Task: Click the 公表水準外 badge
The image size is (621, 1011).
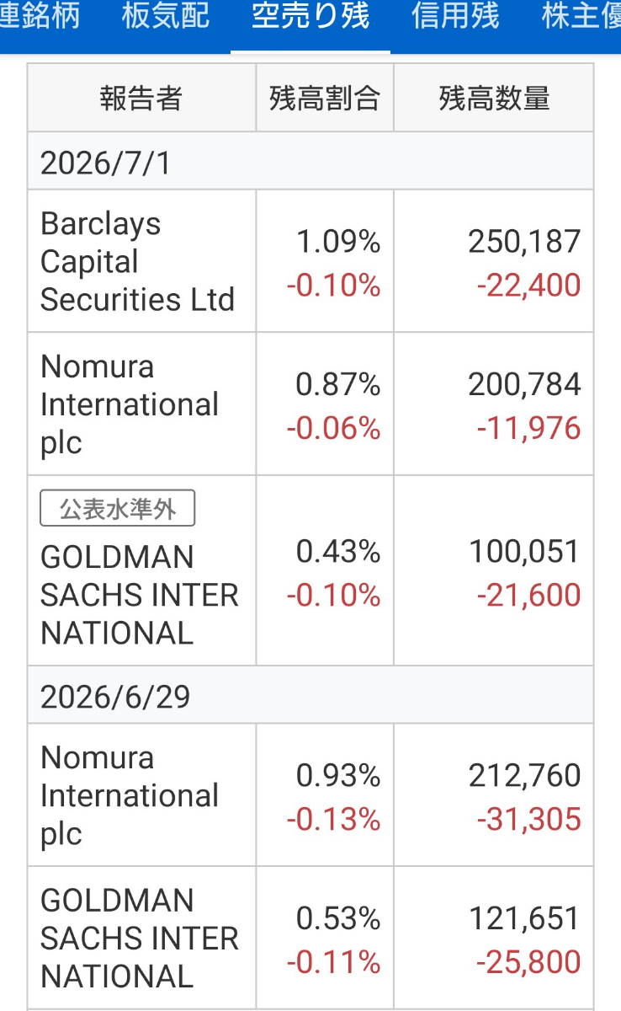Action: (118, 509)
